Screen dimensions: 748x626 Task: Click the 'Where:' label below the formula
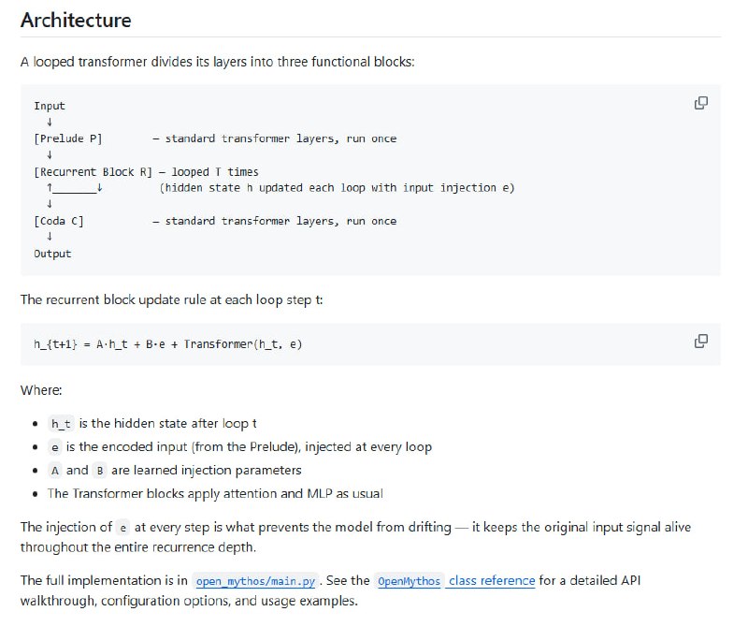(41, 390)
